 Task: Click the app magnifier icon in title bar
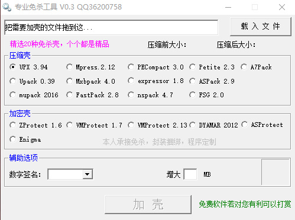click(7, 7)
